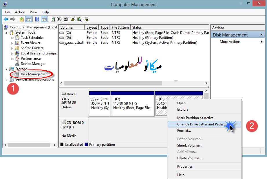Click the Performance gauge icon

[x=17, y=59]
